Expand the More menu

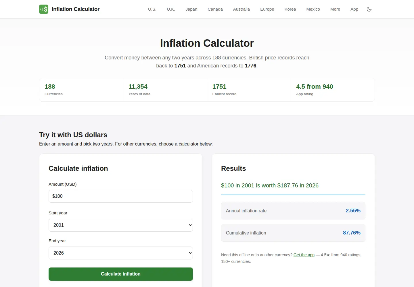tap(335, 9)
